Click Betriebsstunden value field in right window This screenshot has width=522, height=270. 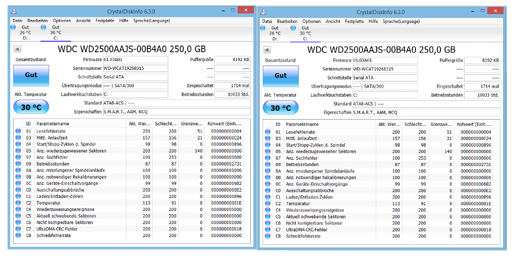[482, 95]
